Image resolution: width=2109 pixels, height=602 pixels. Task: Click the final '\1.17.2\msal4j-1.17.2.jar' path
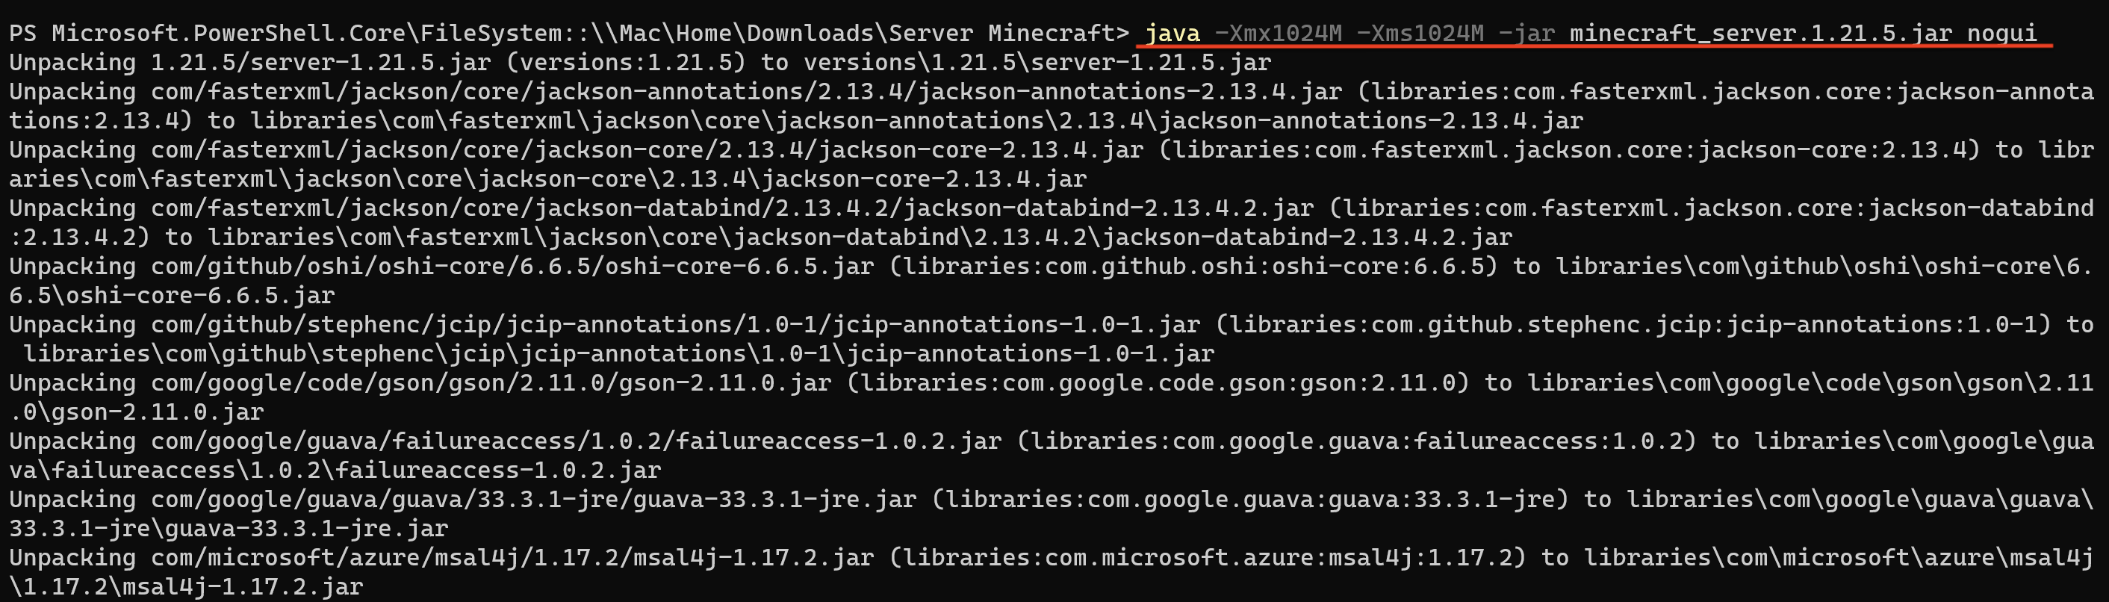tap(186, 586)
